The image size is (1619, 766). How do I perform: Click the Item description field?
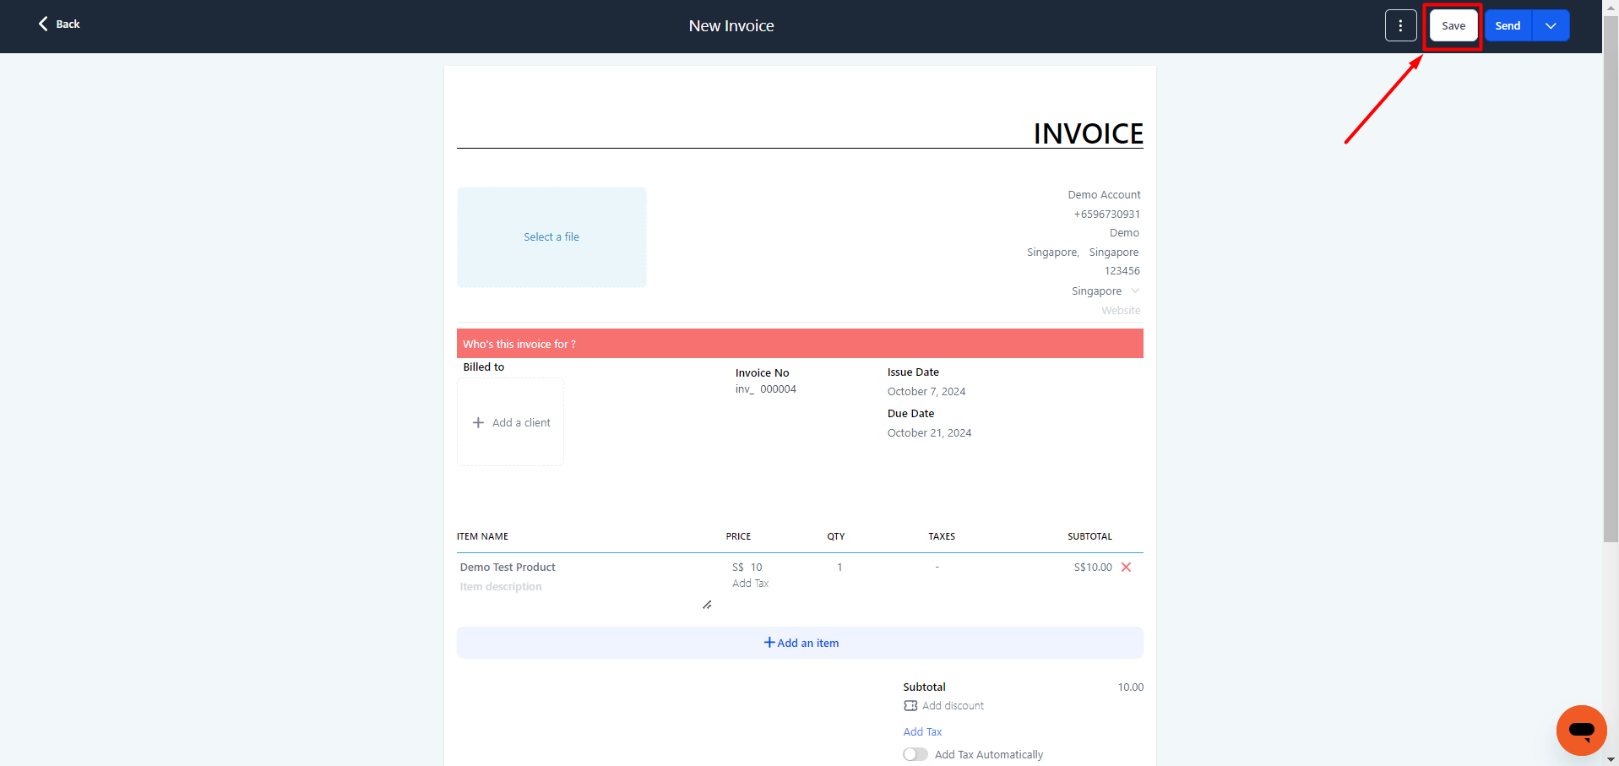pos(501,587)
